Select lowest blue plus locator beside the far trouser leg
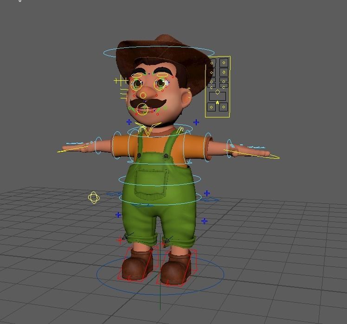The image size is (347, 324). click(205, 221)
